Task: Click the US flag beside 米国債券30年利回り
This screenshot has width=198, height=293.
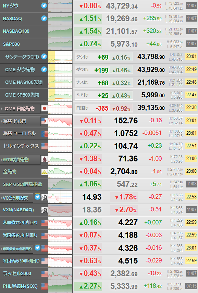Action: [45, 261]
